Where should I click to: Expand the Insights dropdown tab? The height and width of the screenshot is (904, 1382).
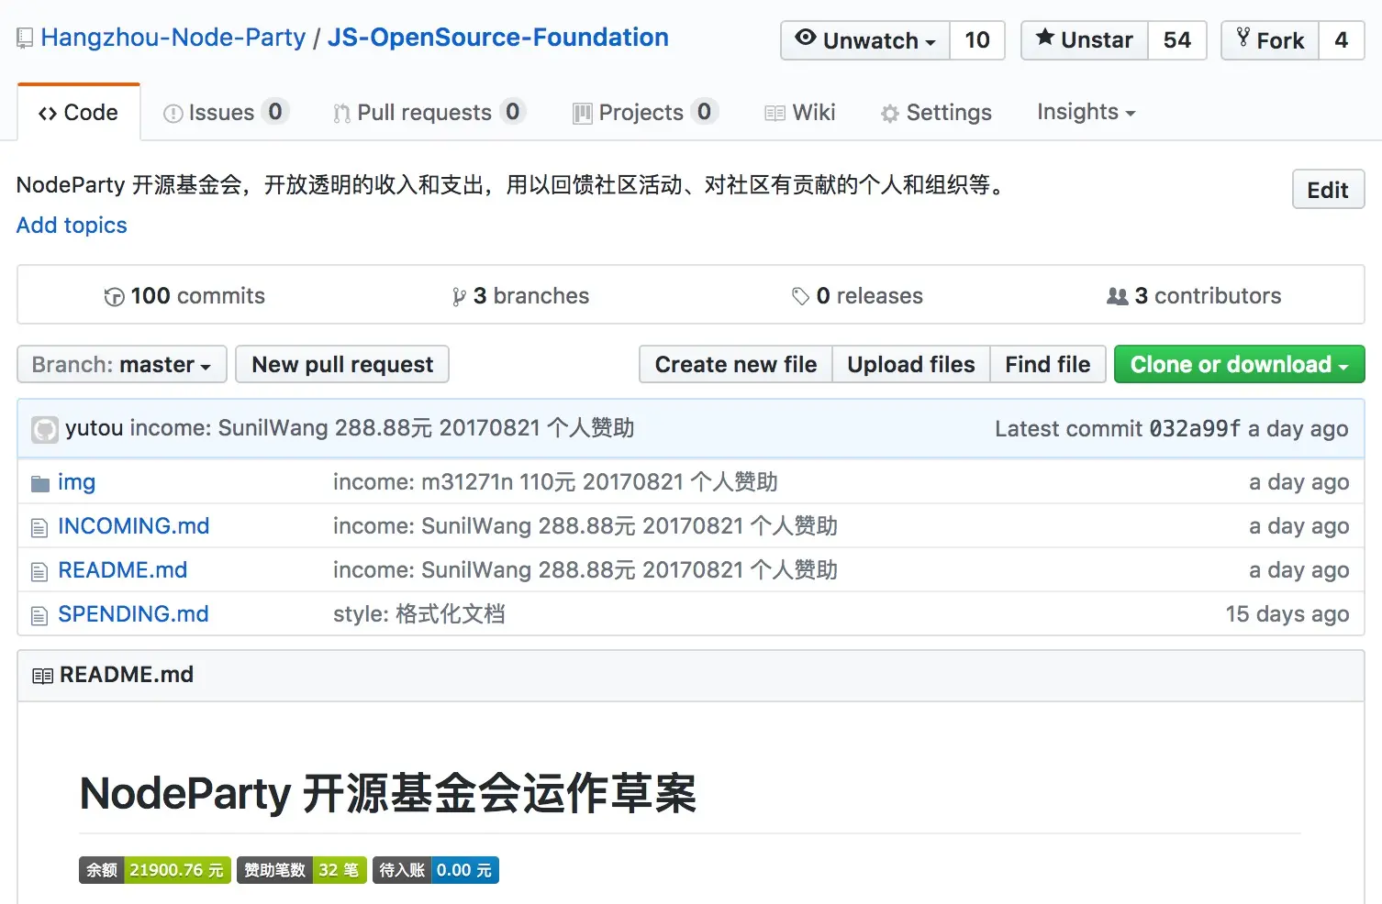1086,112
